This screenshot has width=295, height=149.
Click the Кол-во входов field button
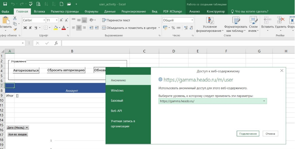click(x=18, y=134)
